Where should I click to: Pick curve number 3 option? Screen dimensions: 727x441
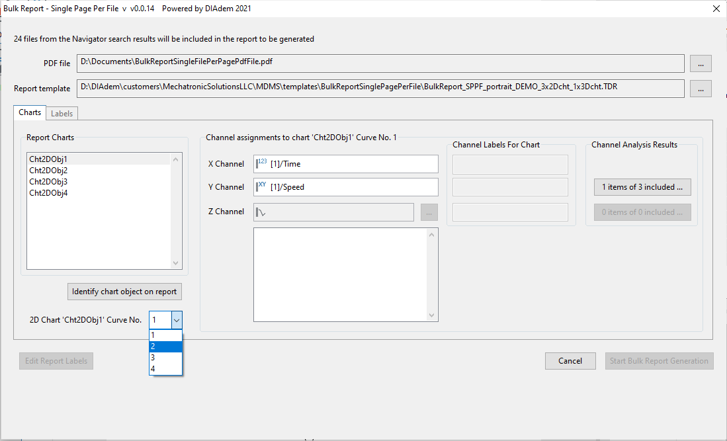coord(165,358)
